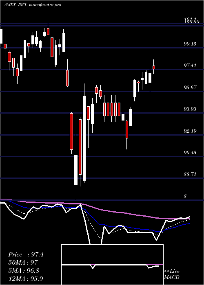This screenshot has height=285, width=204.
Task: Select the 97.41 price axis label
Action: coord(190,66)
